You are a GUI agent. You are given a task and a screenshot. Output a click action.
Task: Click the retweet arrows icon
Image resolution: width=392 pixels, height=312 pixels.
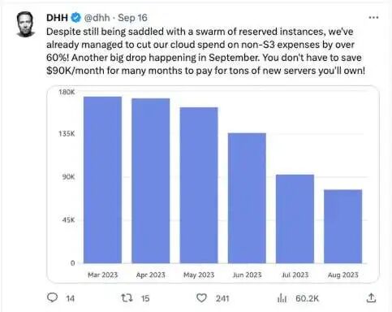(127, 298)
